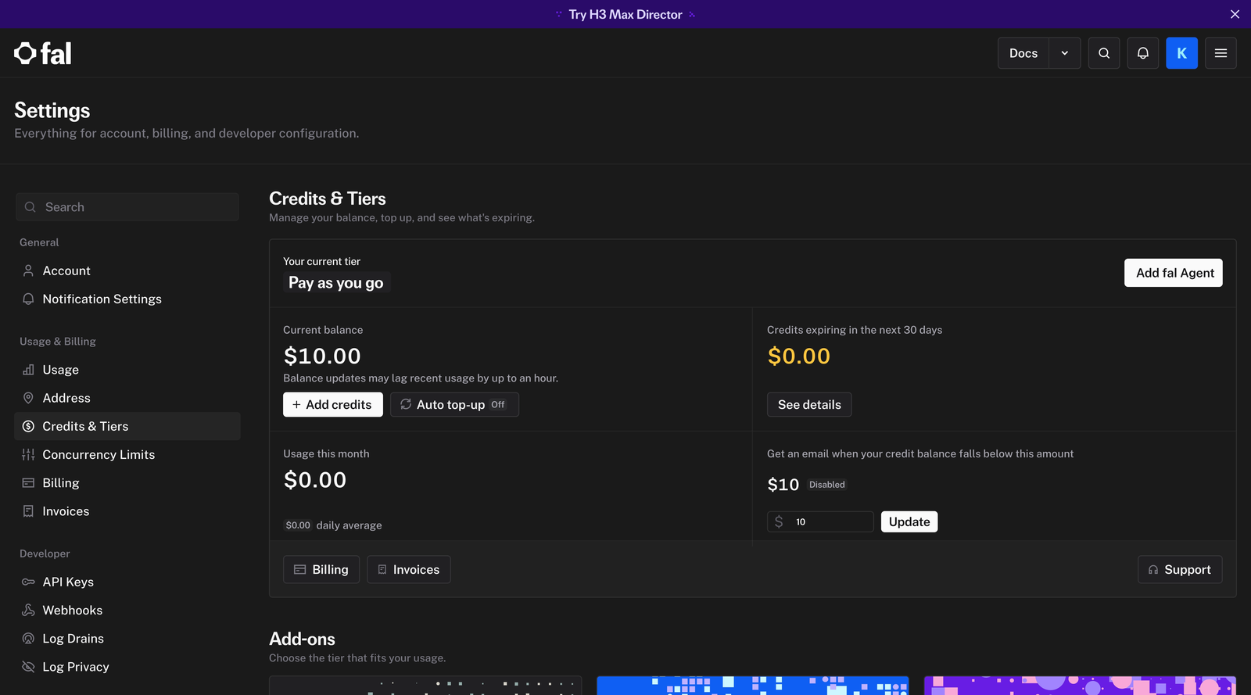Open the notifications bell icon
This screenshot has height=695, width=1251.
point(1143,53)
